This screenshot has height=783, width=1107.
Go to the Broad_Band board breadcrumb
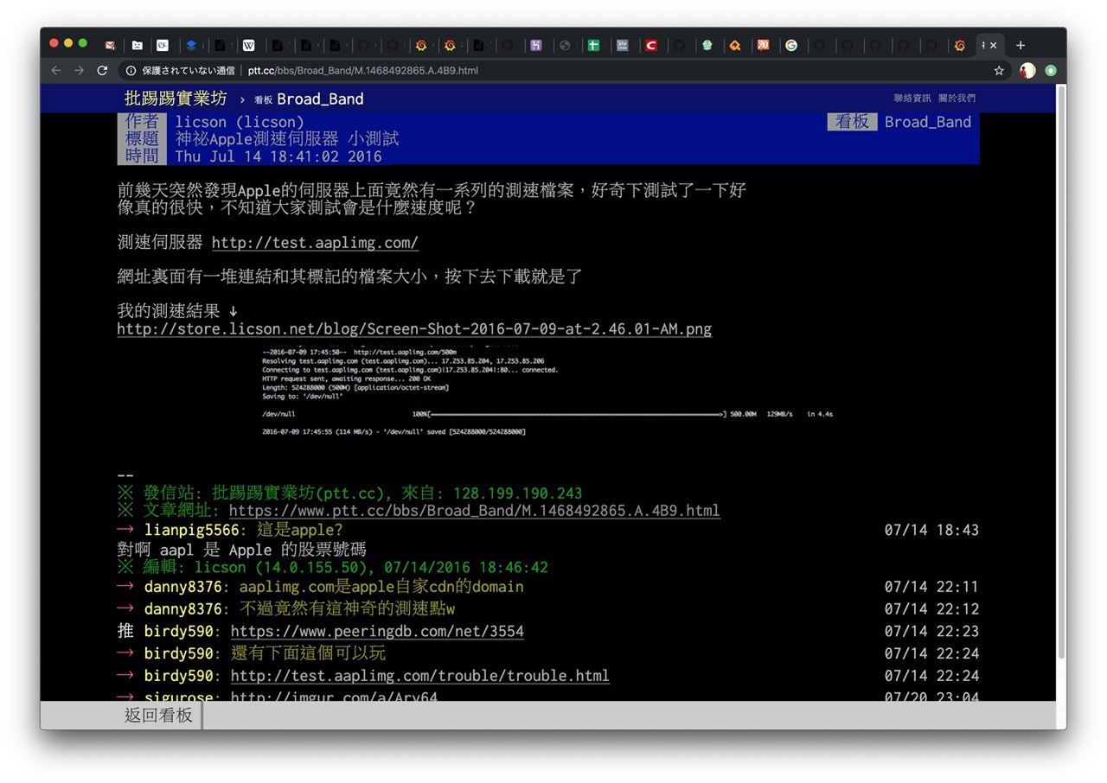[x=309, y=99]
